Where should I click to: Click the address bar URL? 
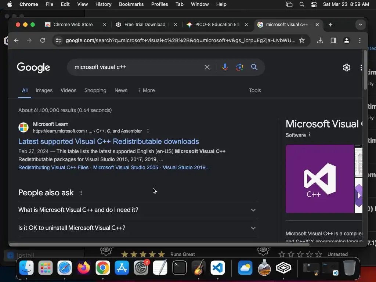(180, 40)
